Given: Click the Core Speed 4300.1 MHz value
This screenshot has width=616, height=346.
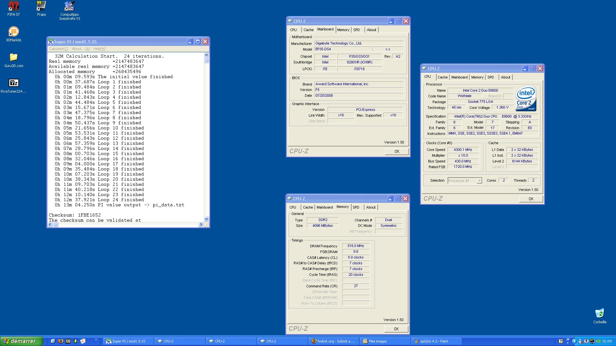Looking at the screenshot, I should coord(463,150).
